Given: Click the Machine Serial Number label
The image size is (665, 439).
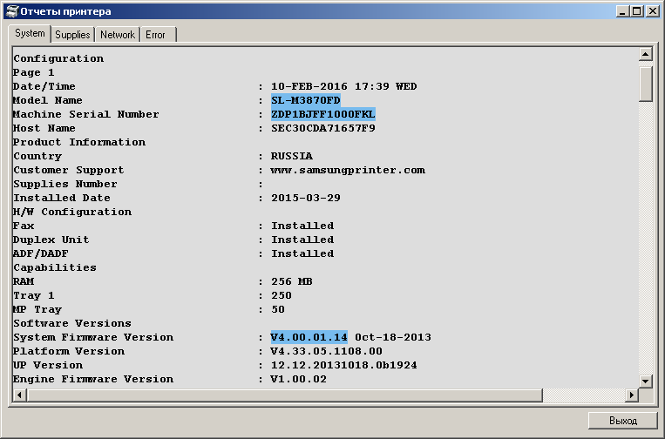Looking at the screenshot, I should click(86, 114).
